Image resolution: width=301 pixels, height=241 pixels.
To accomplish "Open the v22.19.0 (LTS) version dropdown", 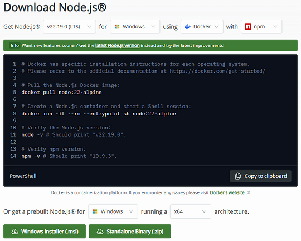I will (70, 27).
